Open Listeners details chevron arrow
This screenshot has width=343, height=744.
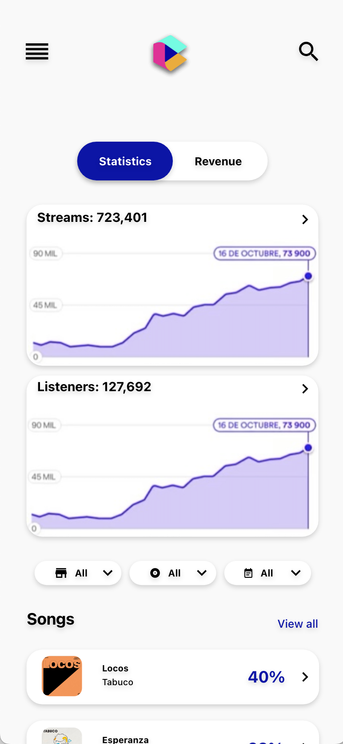305,388
